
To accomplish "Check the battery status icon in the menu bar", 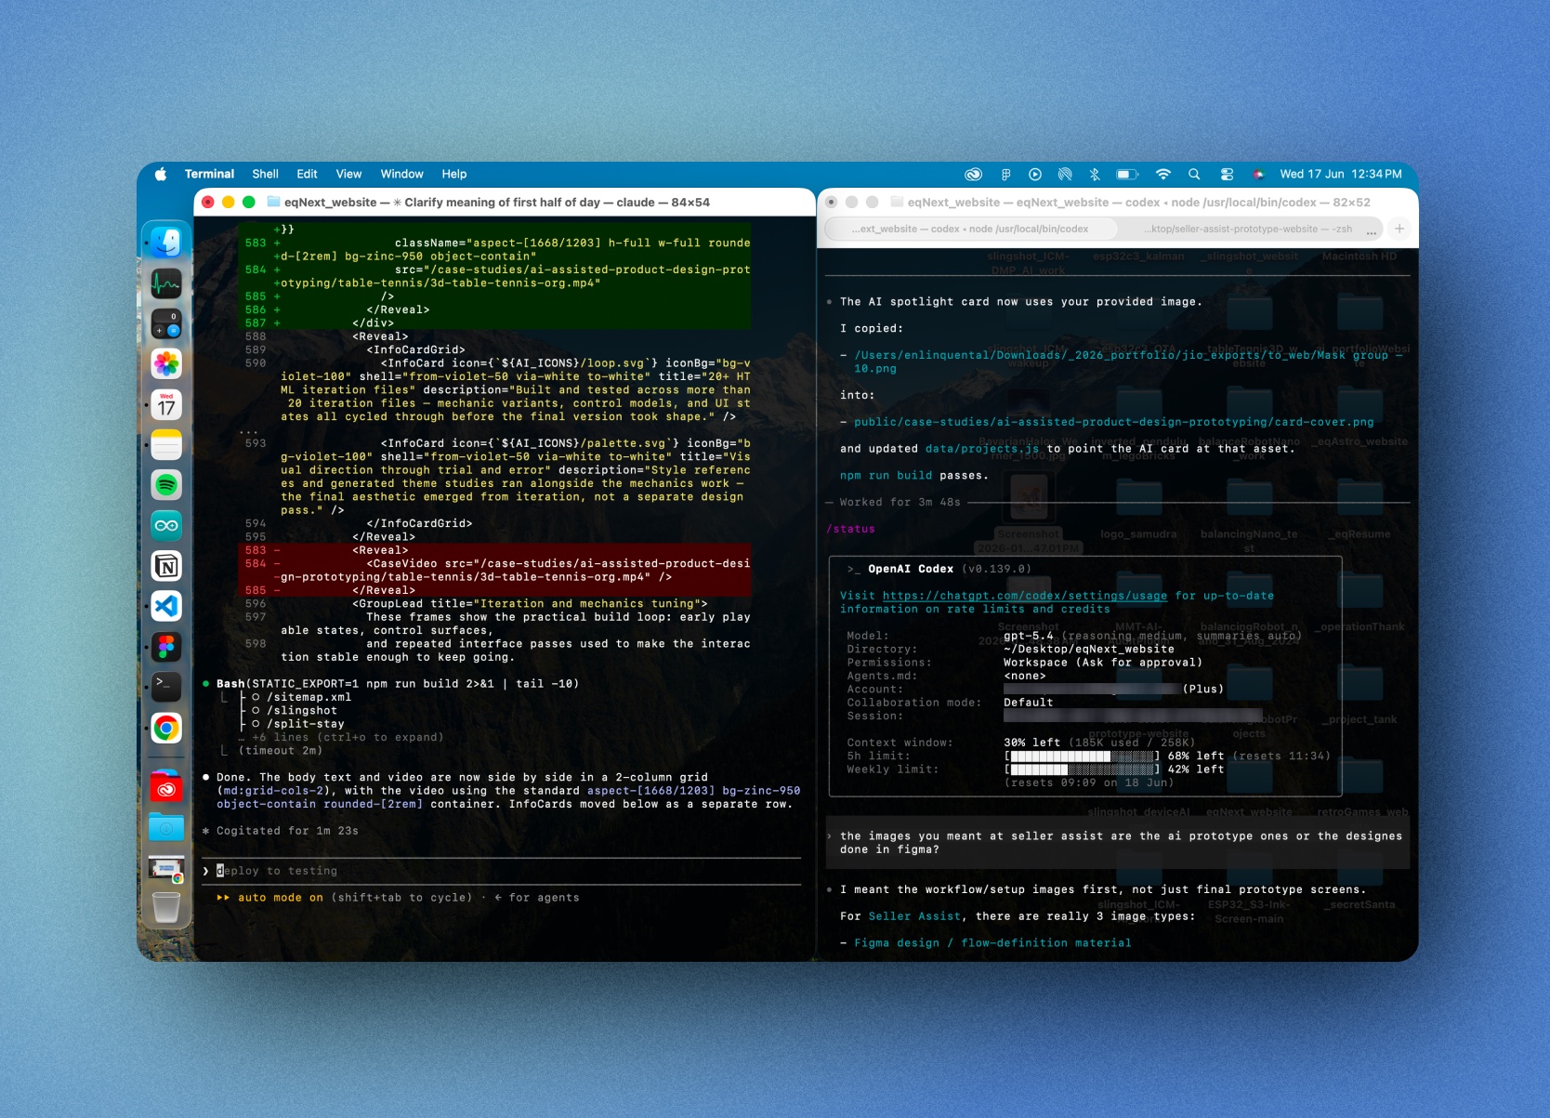I will click(1127, 174).
